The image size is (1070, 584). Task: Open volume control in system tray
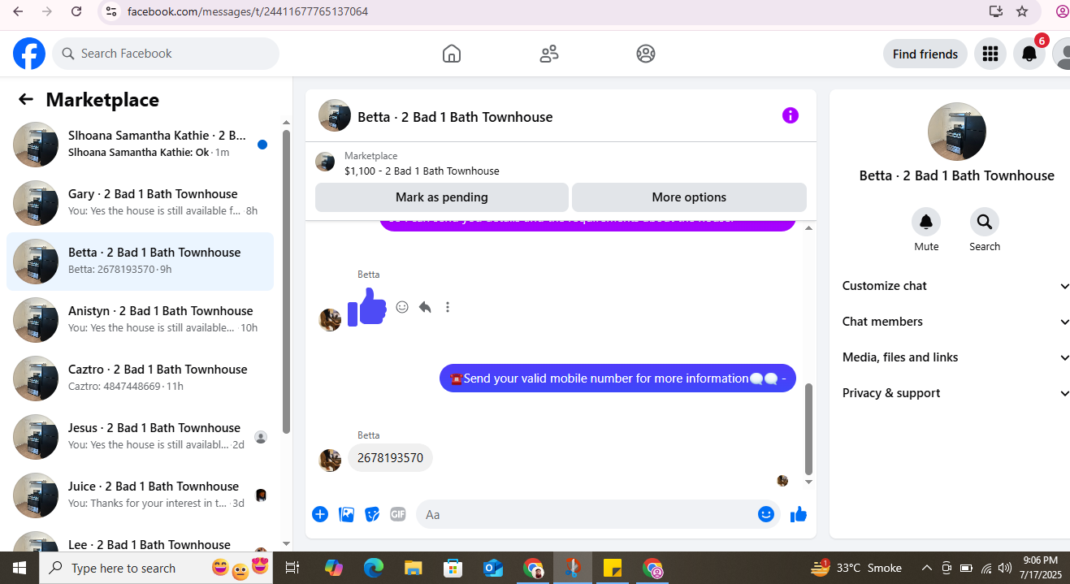click(x=1005, y=568)
